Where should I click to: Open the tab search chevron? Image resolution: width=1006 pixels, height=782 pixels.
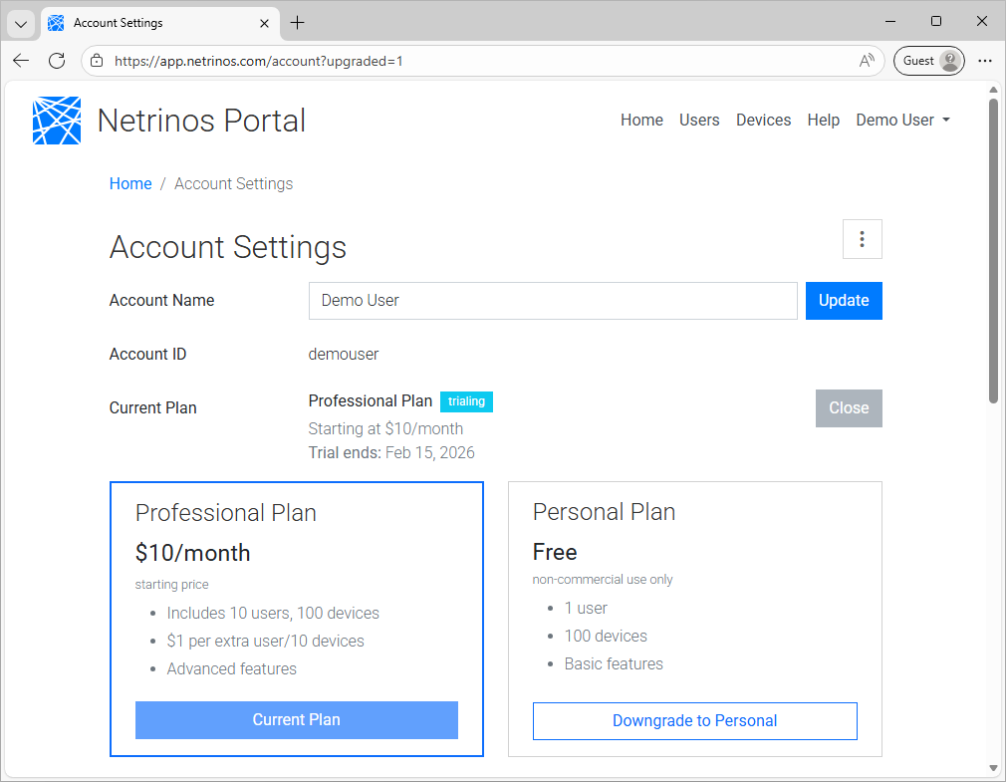(x=21, y=22)
